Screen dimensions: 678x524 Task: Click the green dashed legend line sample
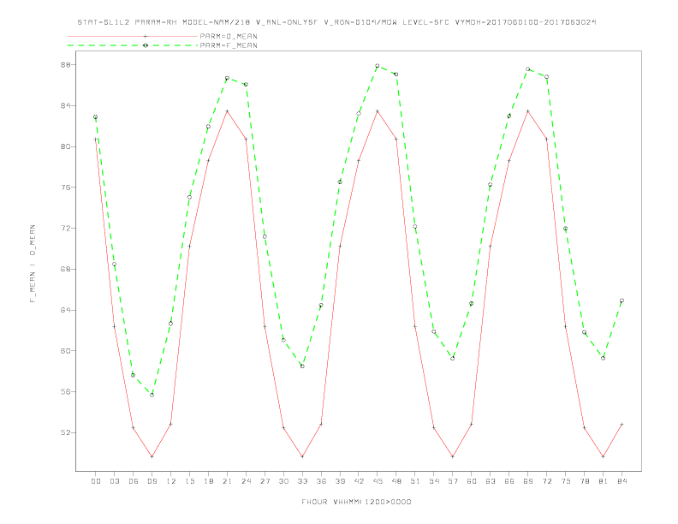(133, 45)
